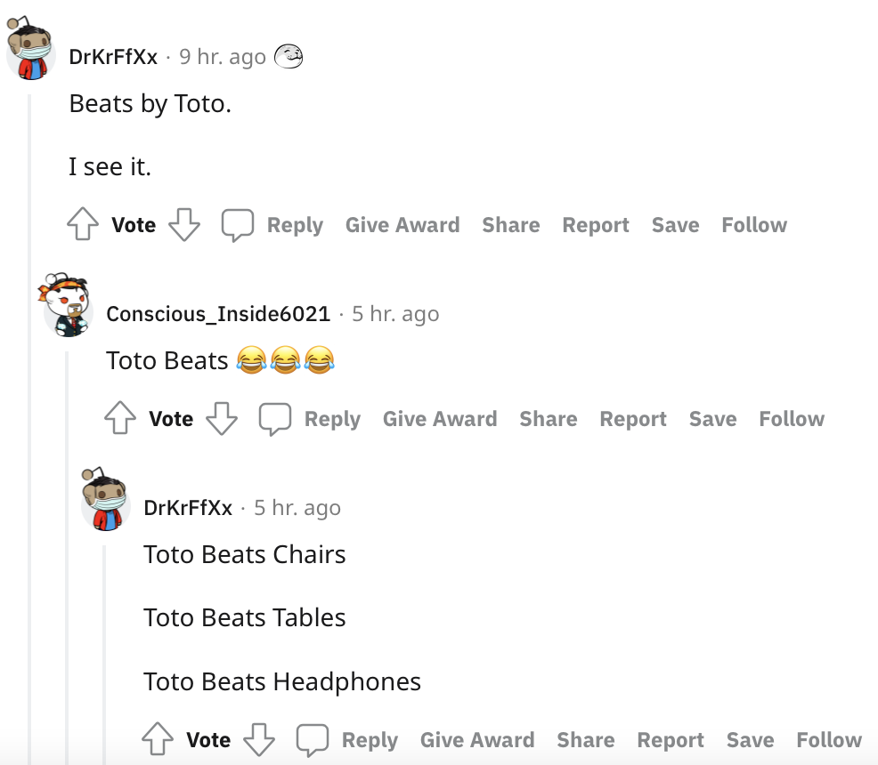Click reply speech bubble under "I see it."
Image resolution: width=878 pixels, height=765 pixels.
(238, 225)
